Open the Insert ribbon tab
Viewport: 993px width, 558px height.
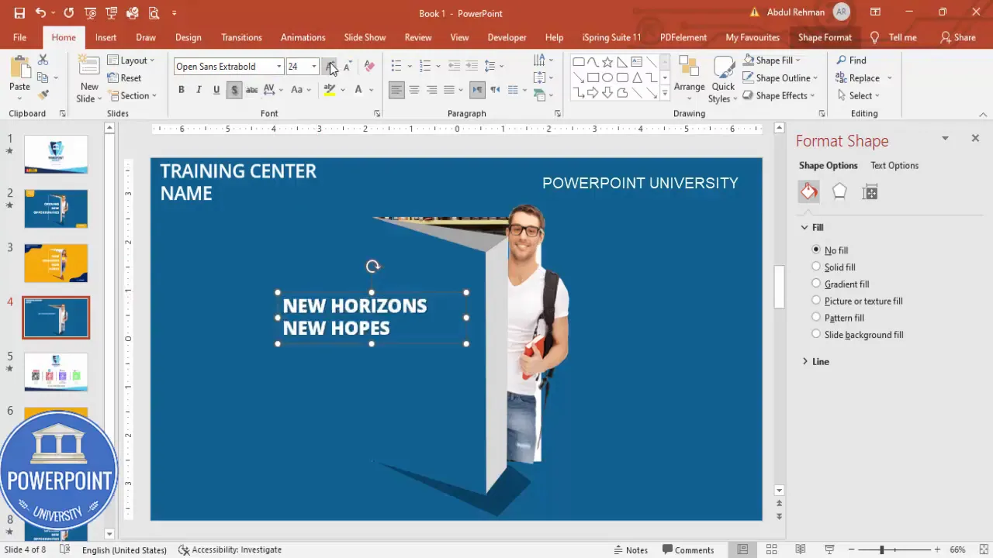pos(106,37)
